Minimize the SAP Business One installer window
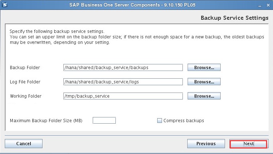This screenshot has width=273, height=154. point(260,5)
